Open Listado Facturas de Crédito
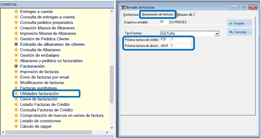Viewport: 261px width, 138px height. (x=45, y=104)
